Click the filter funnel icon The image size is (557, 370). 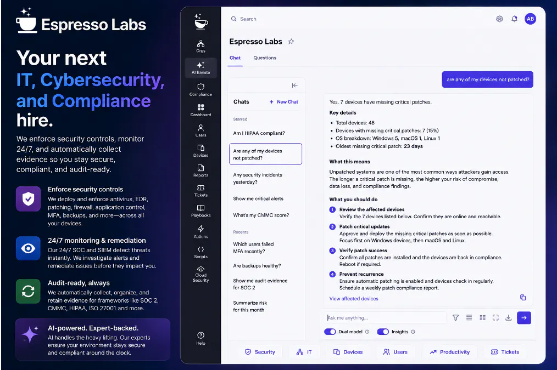(455, 317)
